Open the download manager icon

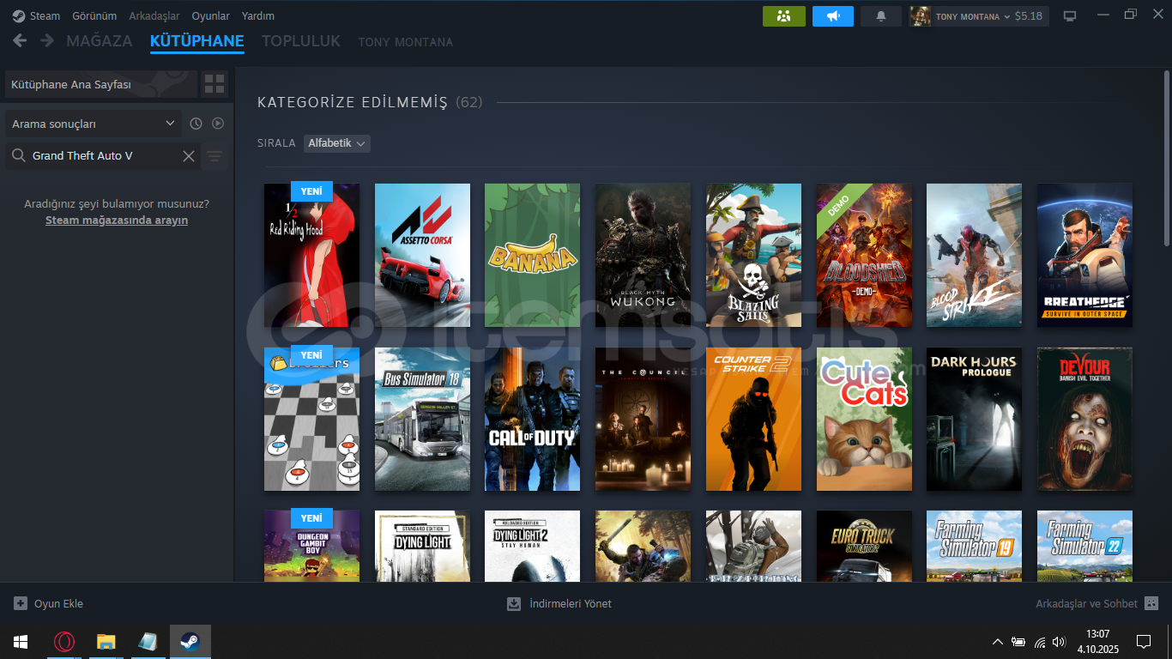click(514, 604)
